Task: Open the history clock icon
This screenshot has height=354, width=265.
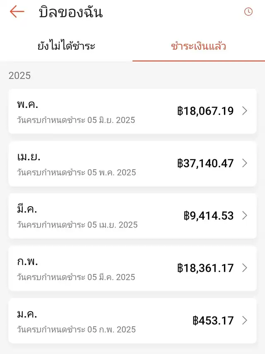Action: pyautogui.click(x=248, y=12)
